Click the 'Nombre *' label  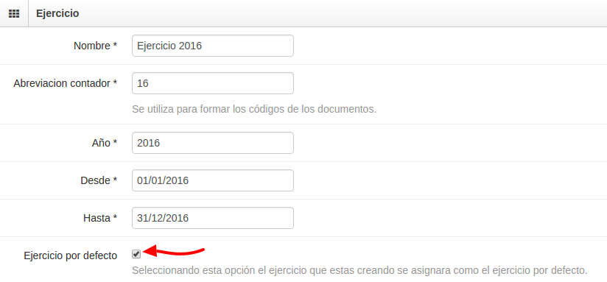[x=95, y=46]
